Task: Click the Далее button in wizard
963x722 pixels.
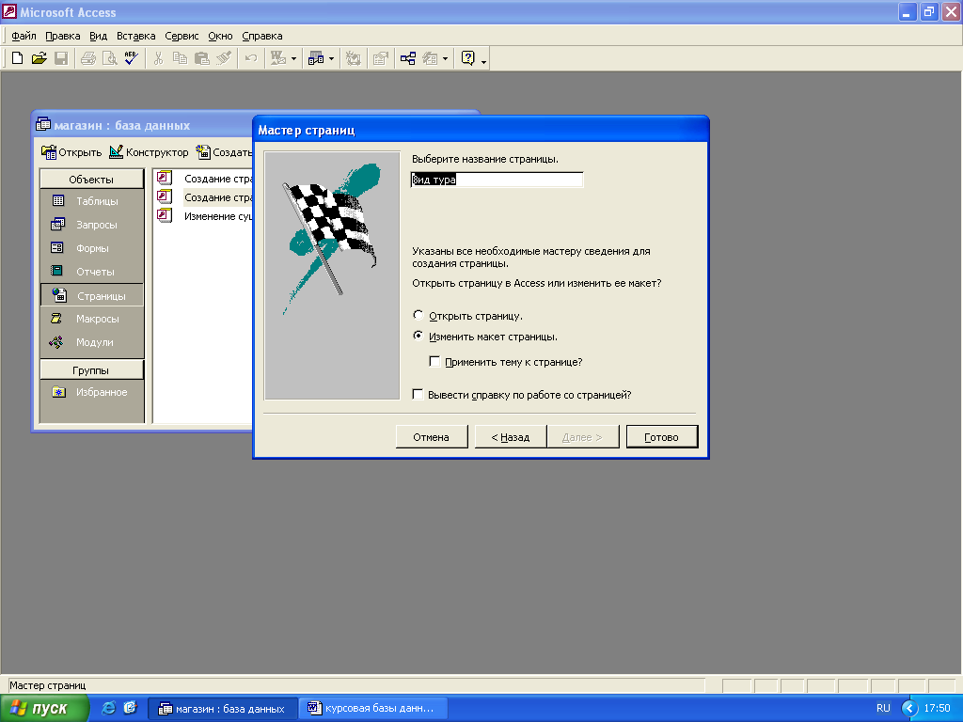Action: (582, 437)
